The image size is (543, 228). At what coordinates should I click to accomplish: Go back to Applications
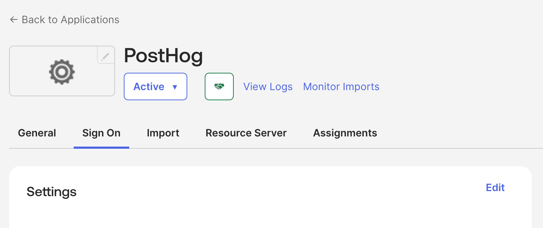pos(65,20)
